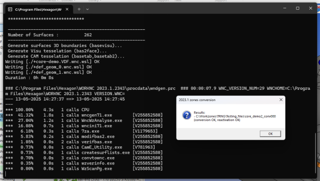
Task: Click the 'Writing [./+def_geom_1.wnc.wsl] OK' line
Action: [48, 72]
